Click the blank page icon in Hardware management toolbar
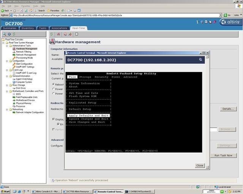This screenshot has width=243, height=194. (x=77, y=34)
